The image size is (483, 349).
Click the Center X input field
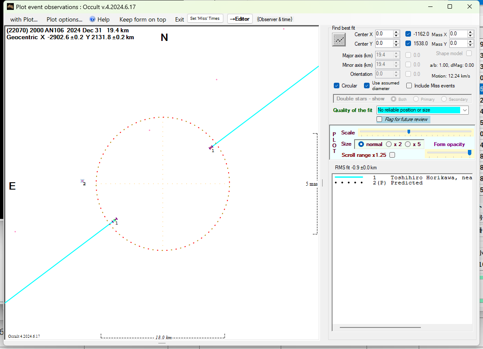[x=383, y=34]
